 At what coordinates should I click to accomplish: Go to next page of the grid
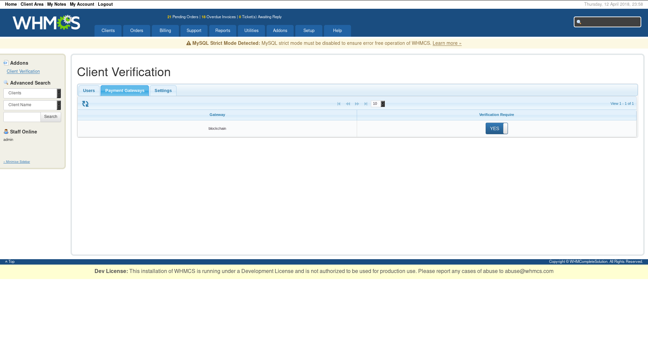click(x=357, y=104)
